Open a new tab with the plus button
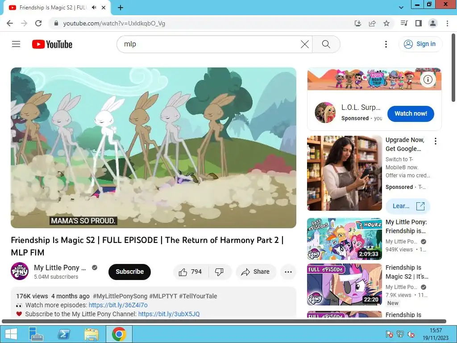The image size is (457, 343). pos(120,8)
